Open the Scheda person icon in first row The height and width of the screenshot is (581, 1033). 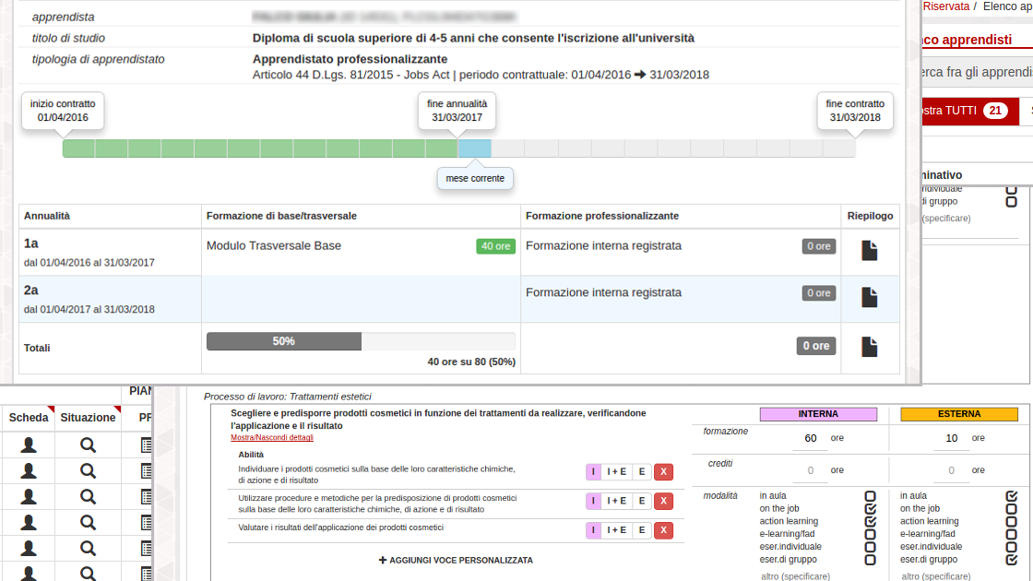[x=29, y=445]
